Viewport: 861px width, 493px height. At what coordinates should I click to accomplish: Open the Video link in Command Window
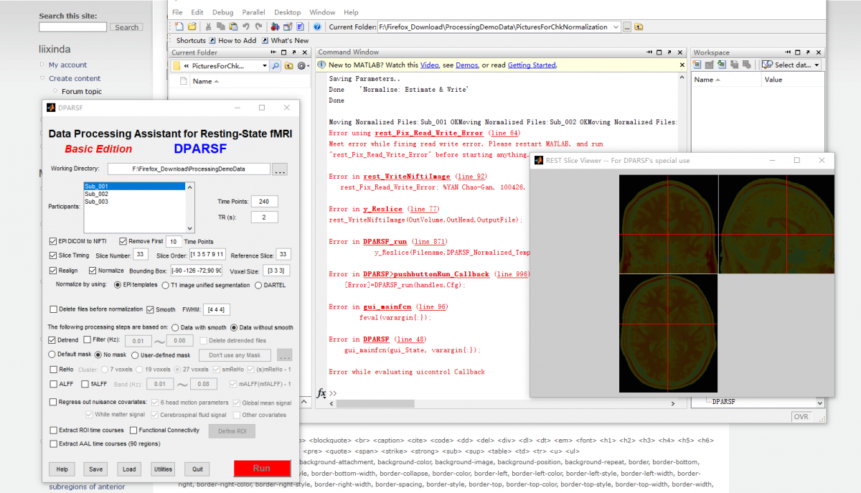click(429, 65)
